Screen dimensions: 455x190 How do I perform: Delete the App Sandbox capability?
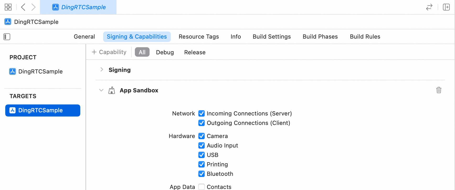pos(439,90)
